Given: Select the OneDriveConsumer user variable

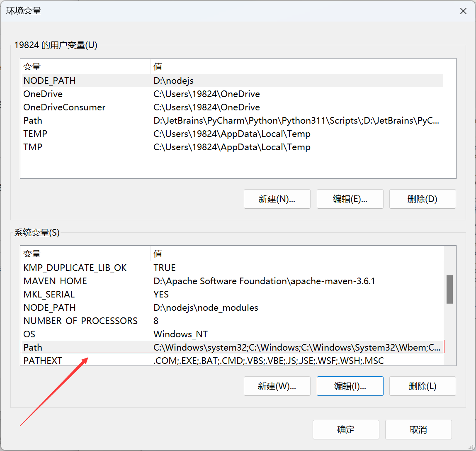Looking at the screenshot, I should (233, 107).
